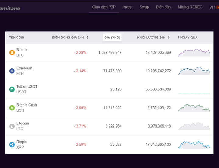View Bitcoin 7-day price chart
The image size is (219, 168).
[194, 53]
